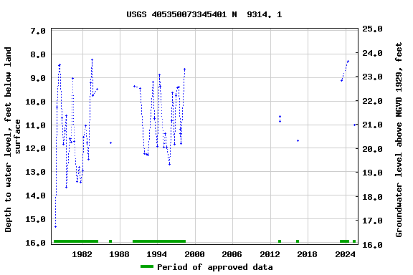
Task: Click the highest 2024 data point near 8.3
Action: 348,62
